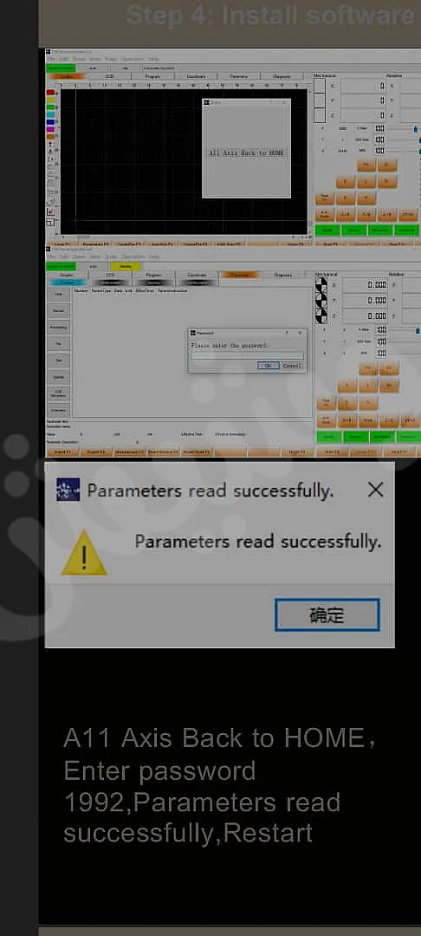Click the app icon in success dialog title
This screenshot has height=936, width=421.
[68, 490]
